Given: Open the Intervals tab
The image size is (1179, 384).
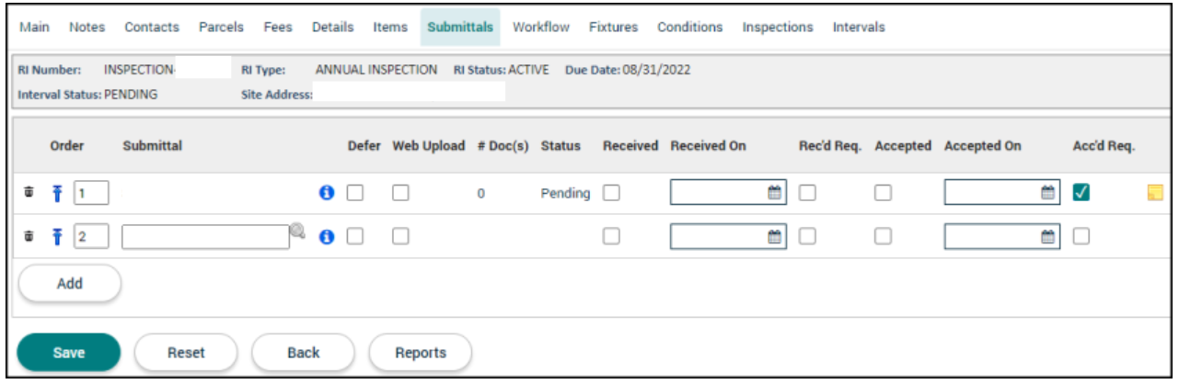Looking at the screenshot, I should click(859, 28).
